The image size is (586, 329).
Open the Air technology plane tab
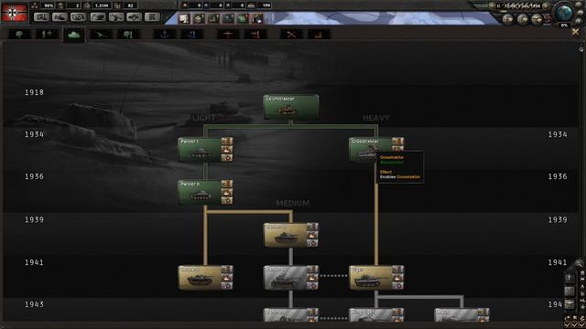click(x=228, y=35)
